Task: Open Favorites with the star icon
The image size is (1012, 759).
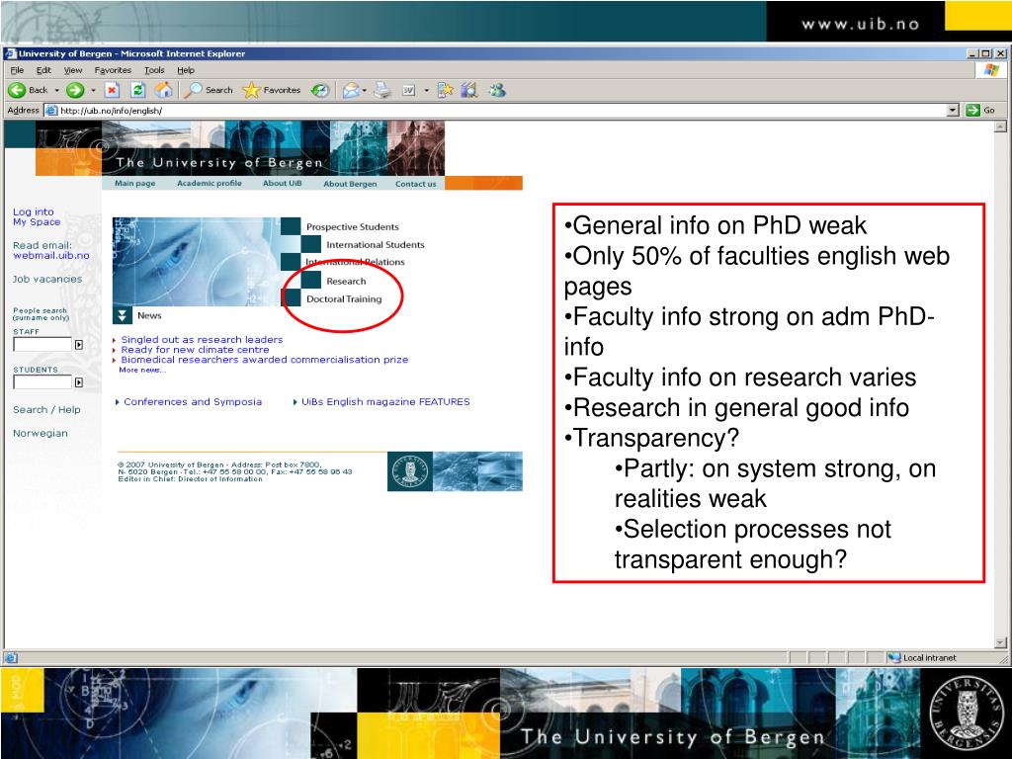Action: [251, 90]
